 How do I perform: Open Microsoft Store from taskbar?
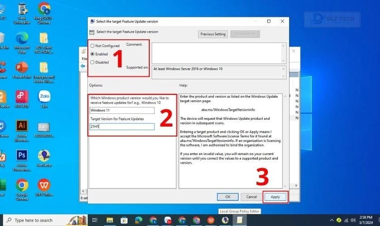click(x=124, y=220)
